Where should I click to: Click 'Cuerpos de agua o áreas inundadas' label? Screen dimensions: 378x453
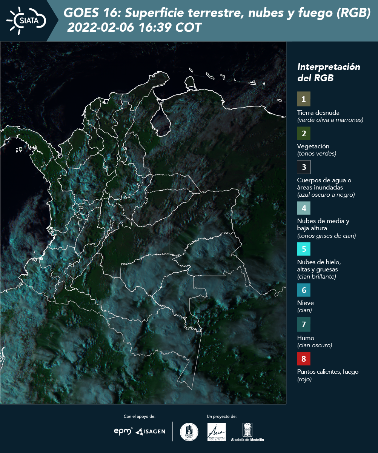coord(324,183)
